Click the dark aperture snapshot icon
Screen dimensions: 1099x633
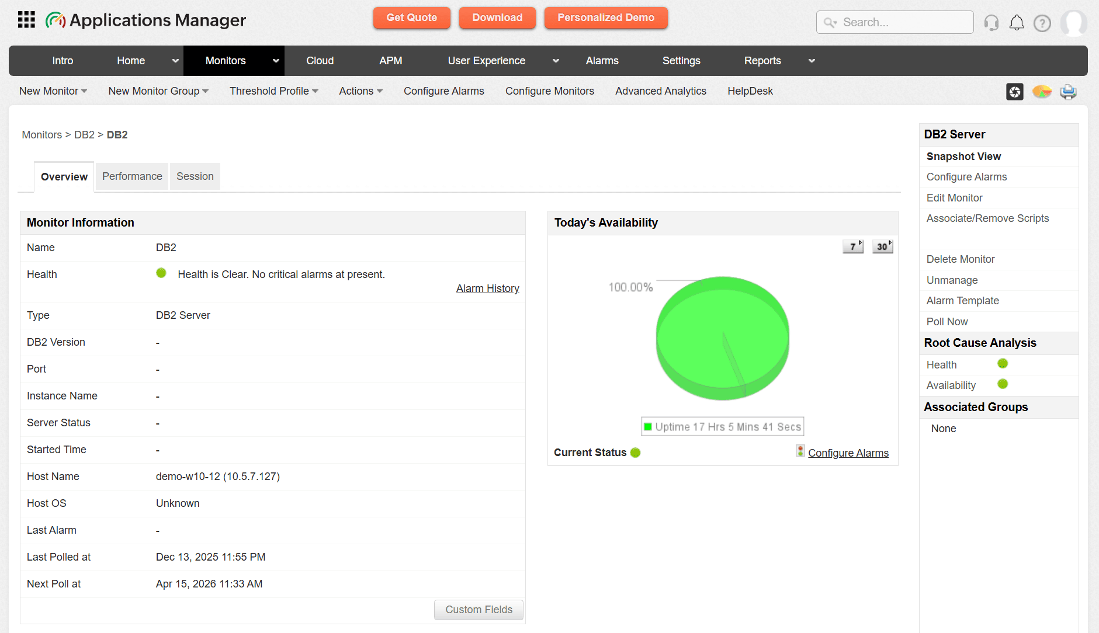pyautogui.click(x=1015, y=92)
